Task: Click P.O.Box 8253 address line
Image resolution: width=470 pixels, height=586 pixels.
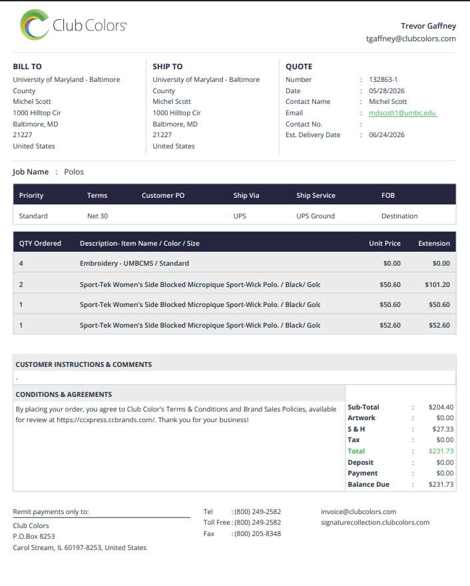Action: pos(34,536)
